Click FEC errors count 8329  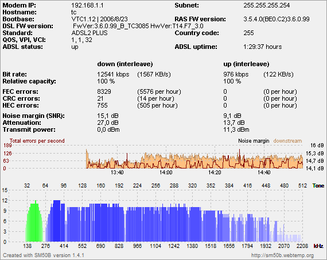104,91
